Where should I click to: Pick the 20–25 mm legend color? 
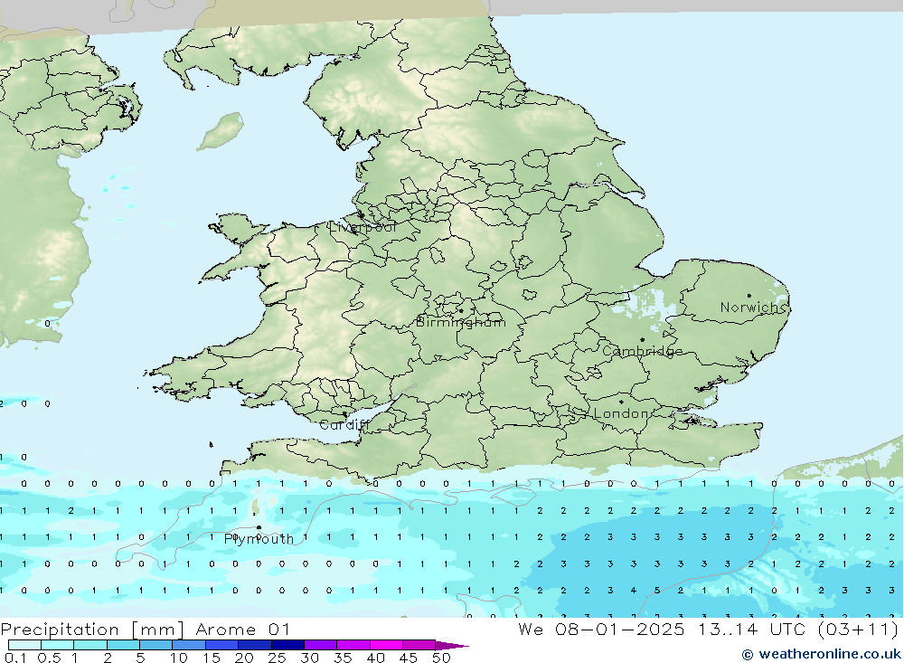(255, 645)
